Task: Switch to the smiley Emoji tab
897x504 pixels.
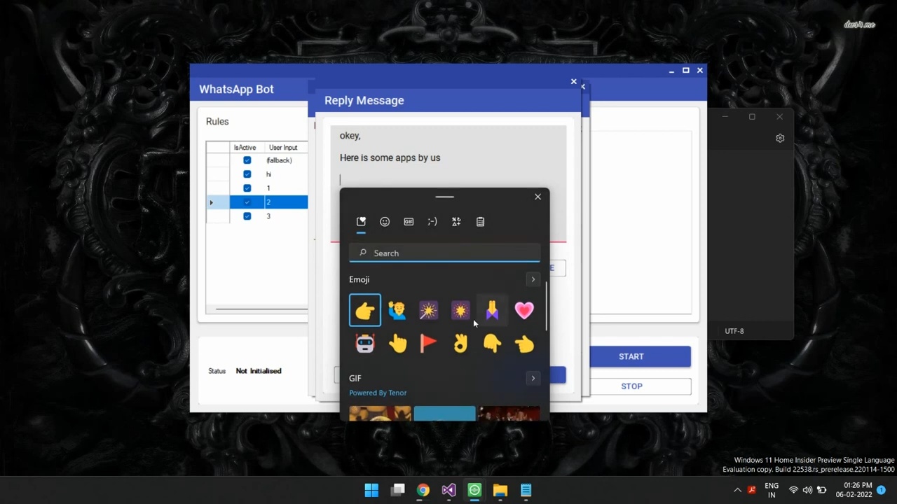Action: point(385,222)
